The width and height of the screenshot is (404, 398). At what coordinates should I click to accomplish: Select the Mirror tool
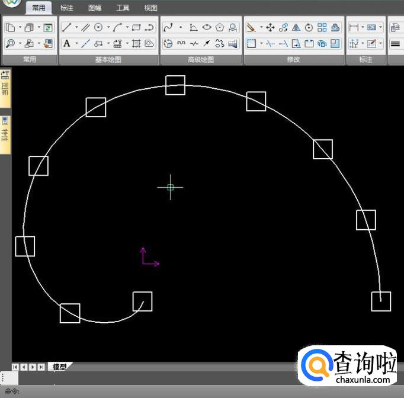tap(296, 27)
